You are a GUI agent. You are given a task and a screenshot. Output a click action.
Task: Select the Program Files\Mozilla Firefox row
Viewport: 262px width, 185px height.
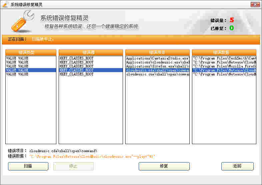pos(224,66)
